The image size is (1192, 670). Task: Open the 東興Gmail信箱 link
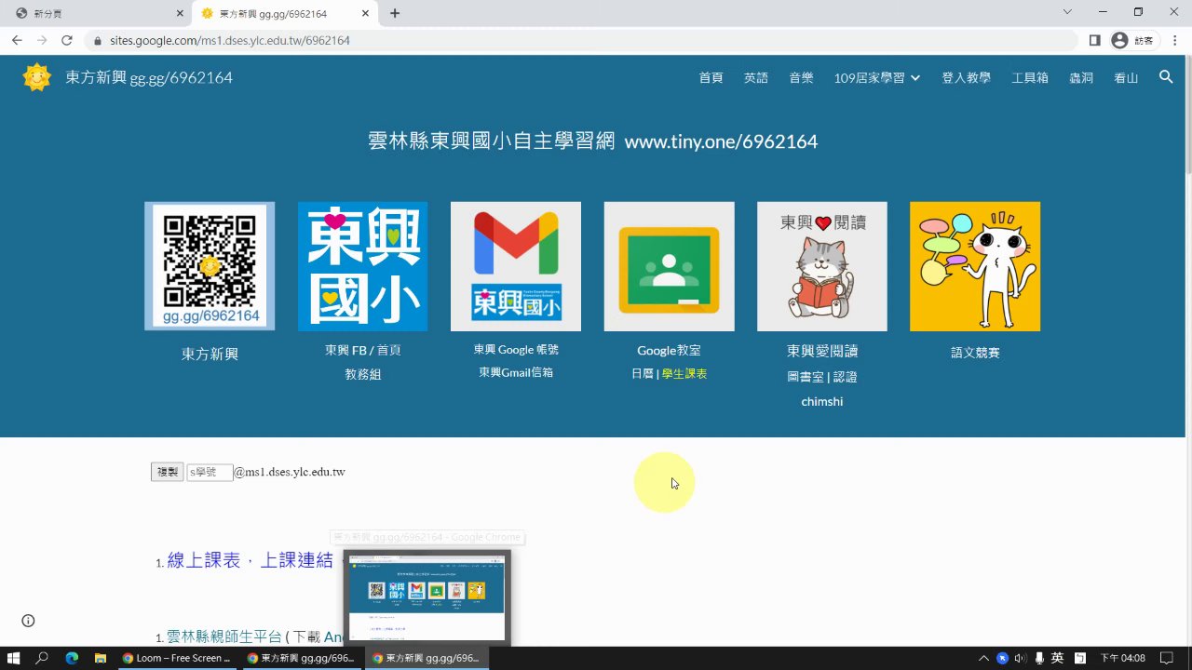pos(516,372)
